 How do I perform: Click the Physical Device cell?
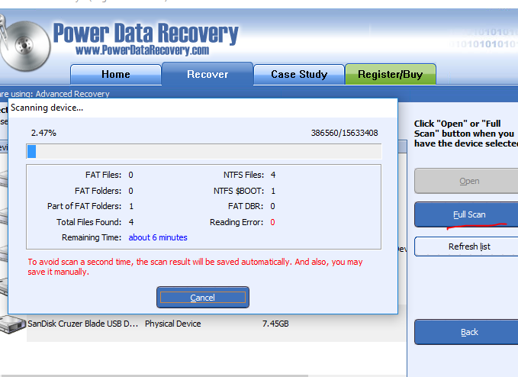point(172,324)
